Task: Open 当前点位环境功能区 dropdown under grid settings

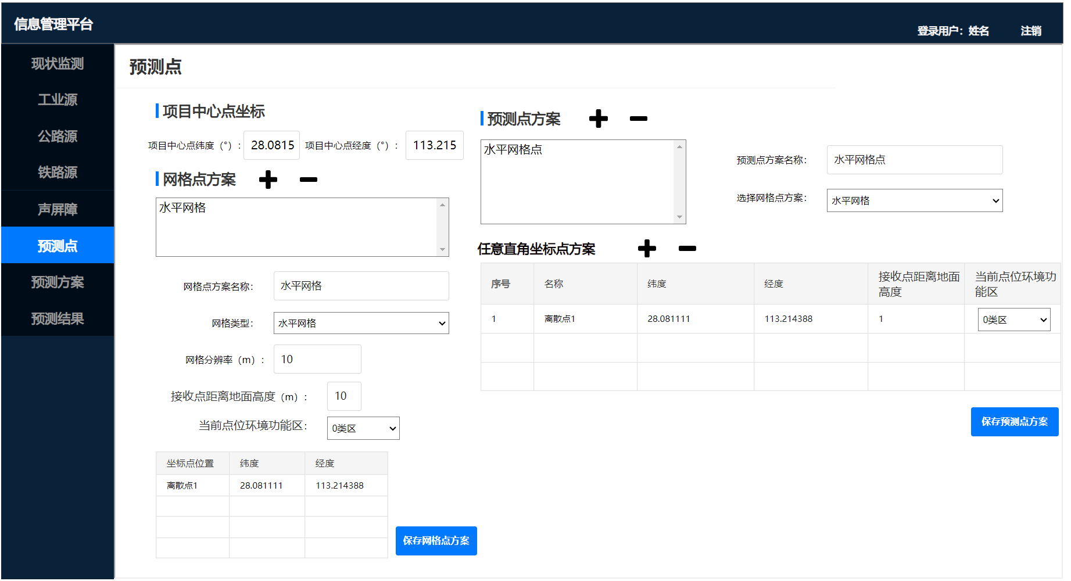Action: (363, 428)
